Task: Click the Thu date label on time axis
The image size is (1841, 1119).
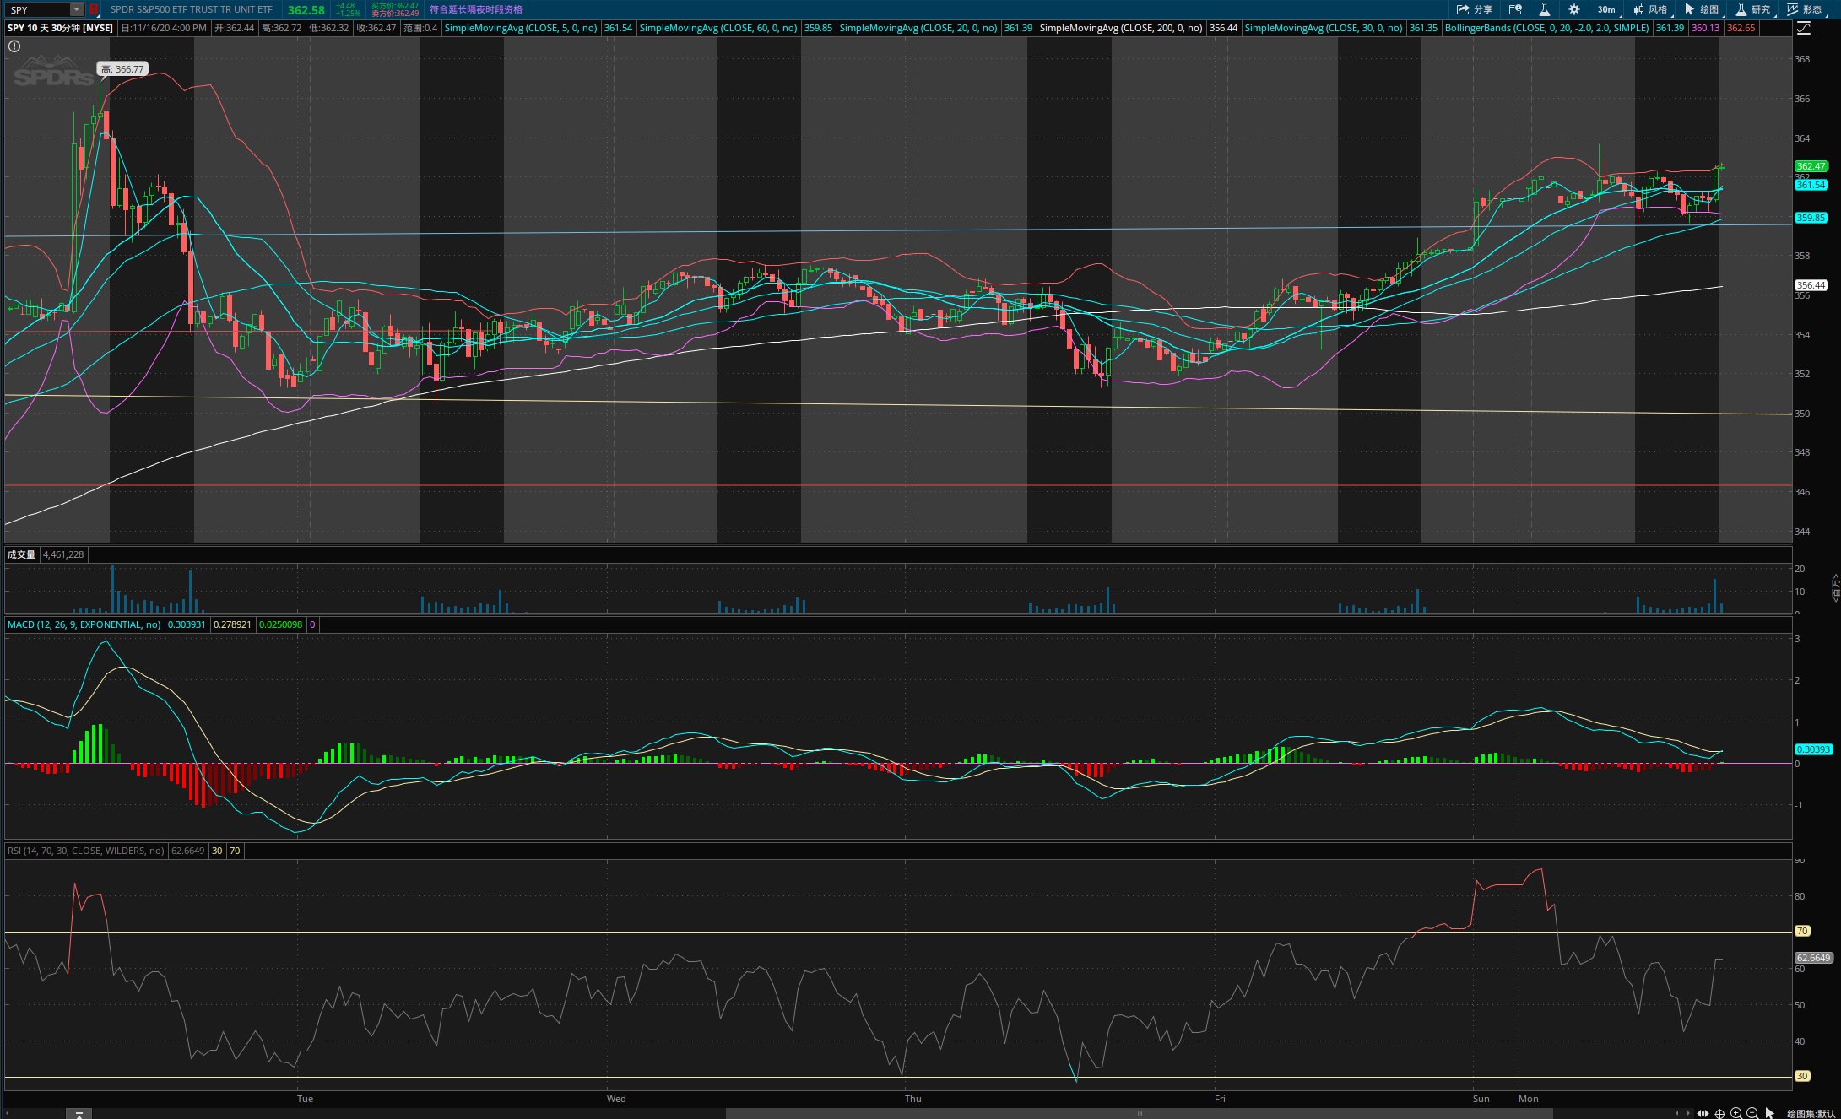Action: coord(913,1099)
